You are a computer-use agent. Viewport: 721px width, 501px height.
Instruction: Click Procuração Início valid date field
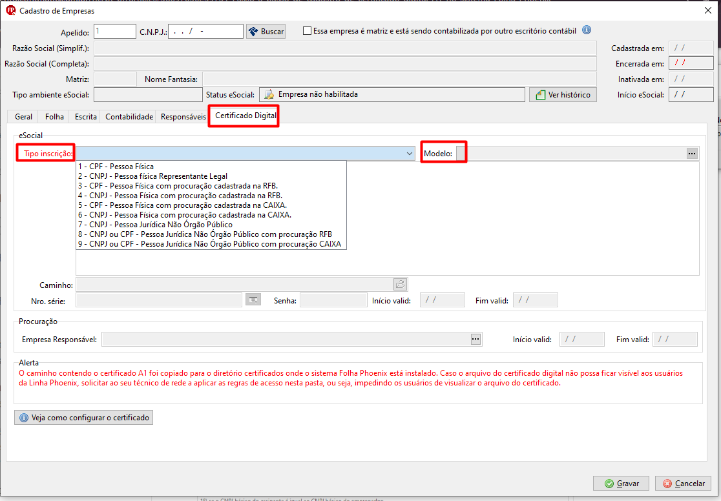click(581, 339)
